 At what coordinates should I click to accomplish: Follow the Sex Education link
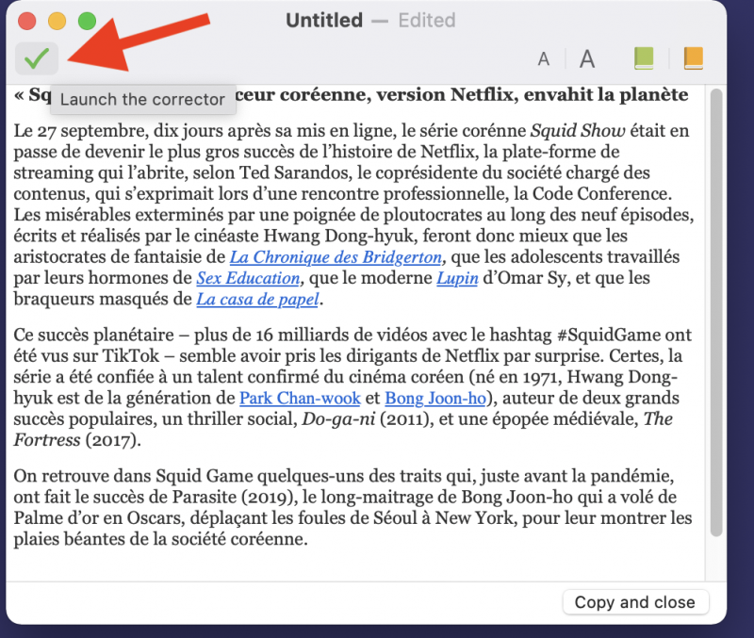[248, 278]
